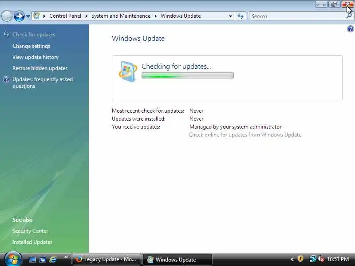Open Help with the blue question icon
The height and width of the screenshot is (266, 355).
tap(350, 29)
